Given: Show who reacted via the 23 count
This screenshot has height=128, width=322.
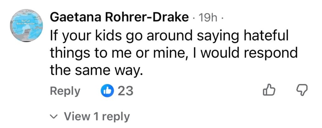Looking at the screenshot, I should (x=125, y=91).
